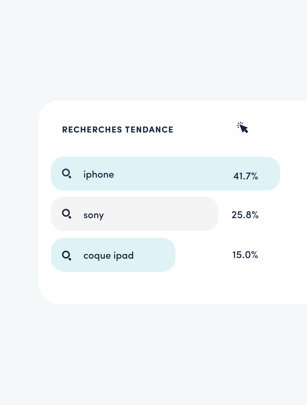
Task: Select the "sony" search term label
Action: point(94,215)
